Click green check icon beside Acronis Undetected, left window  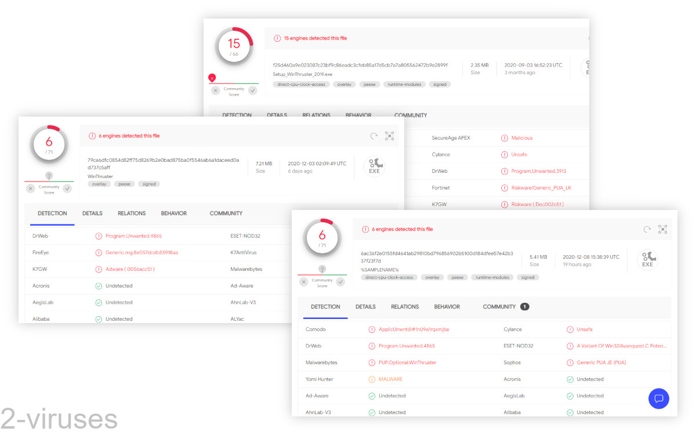[x=99, y=286]
